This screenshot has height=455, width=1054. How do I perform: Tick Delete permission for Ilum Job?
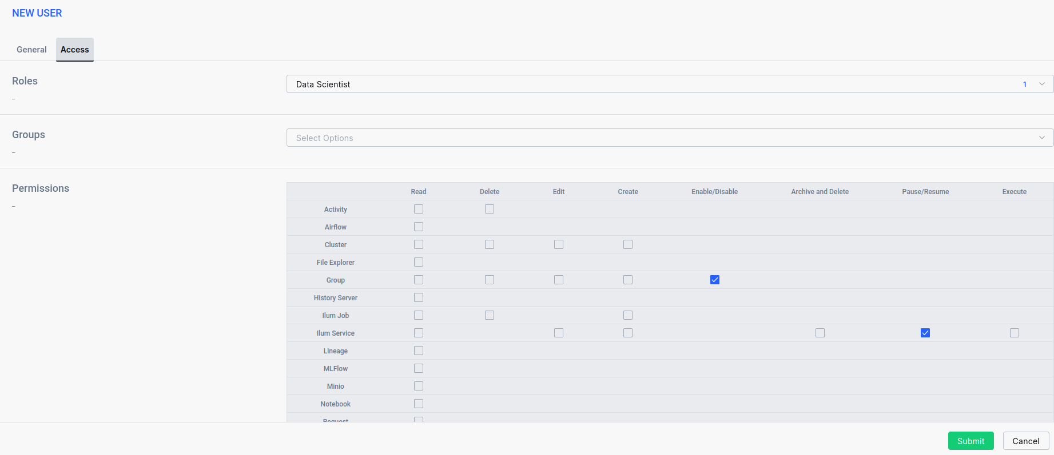point(490,315)
